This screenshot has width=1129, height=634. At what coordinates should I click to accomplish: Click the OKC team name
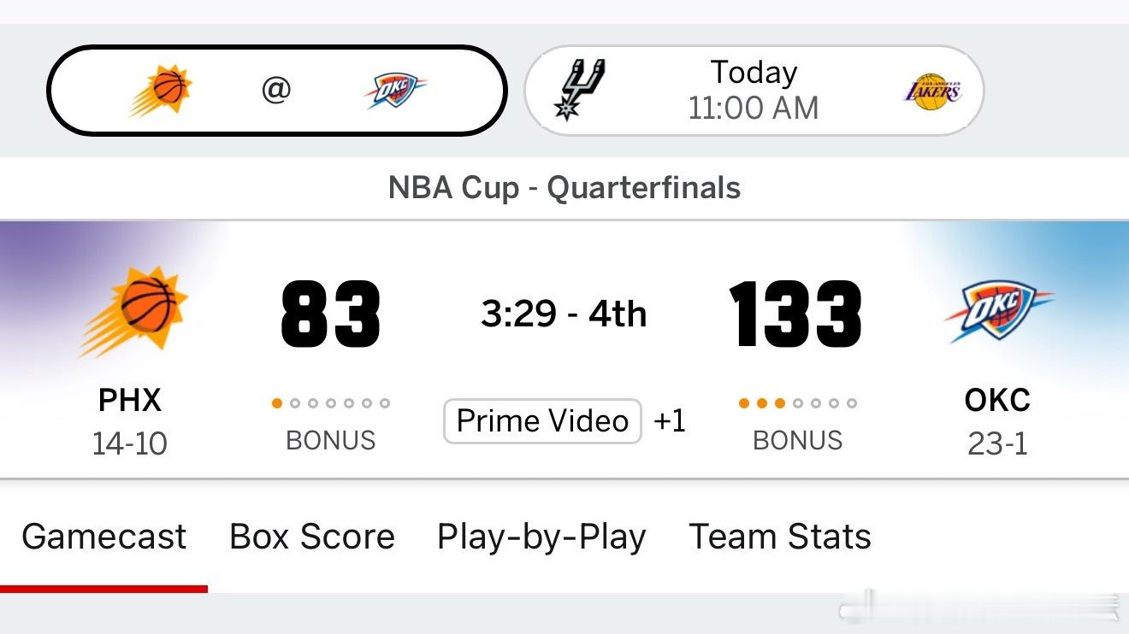[997, 400]
